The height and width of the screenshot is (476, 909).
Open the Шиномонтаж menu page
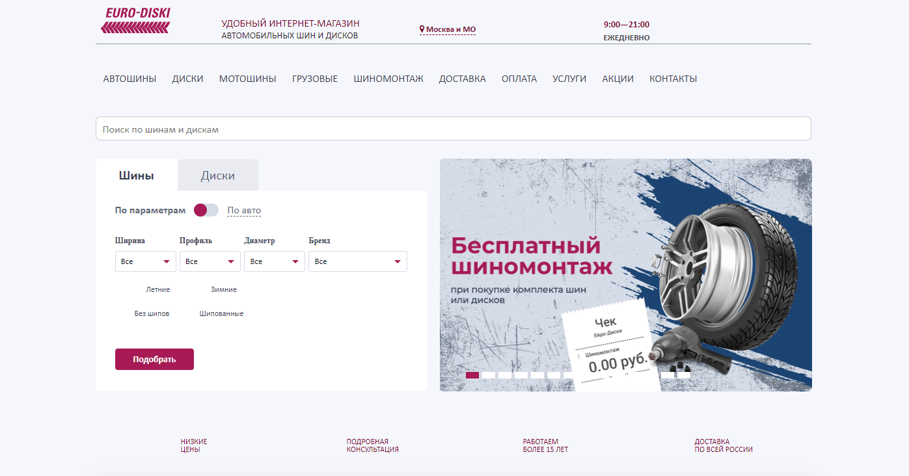[388, 79]
